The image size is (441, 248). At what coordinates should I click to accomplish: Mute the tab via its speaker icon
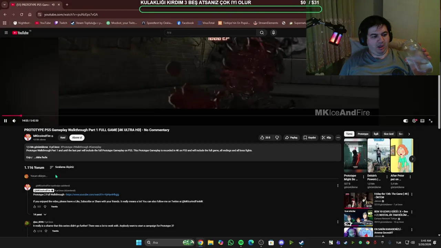pos(53,5)
